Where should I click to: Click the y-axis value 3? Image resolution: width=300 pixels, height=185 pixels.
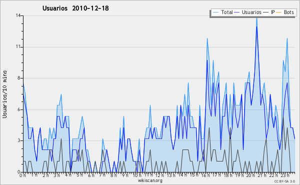19,140
